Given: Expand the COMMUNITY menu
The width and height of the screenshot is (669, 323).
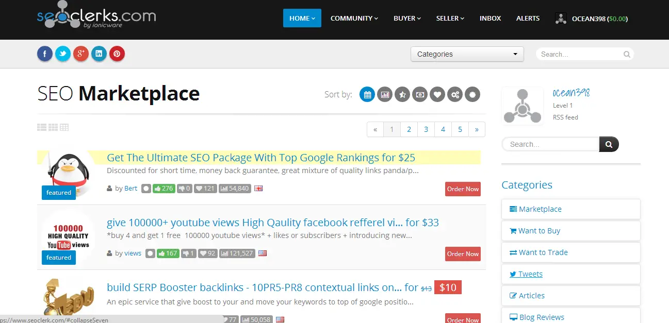Looking at the screenshot, I should [354, 18].
